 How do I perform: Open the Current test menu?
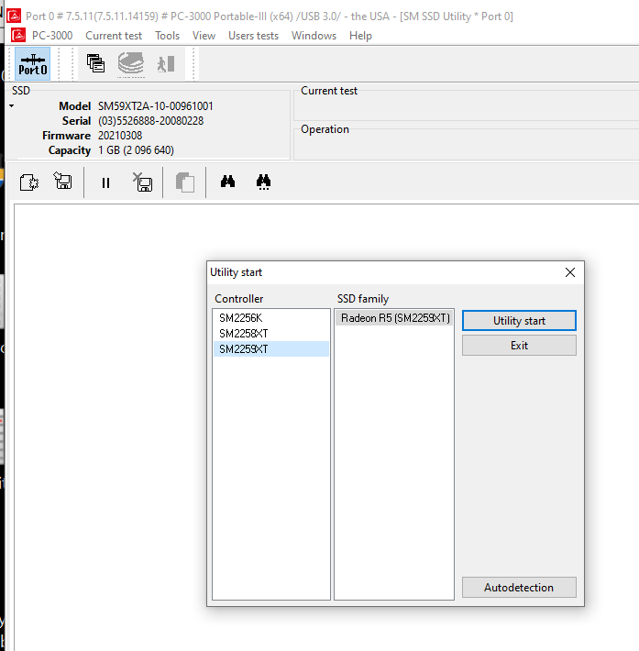tap(114, 36)
